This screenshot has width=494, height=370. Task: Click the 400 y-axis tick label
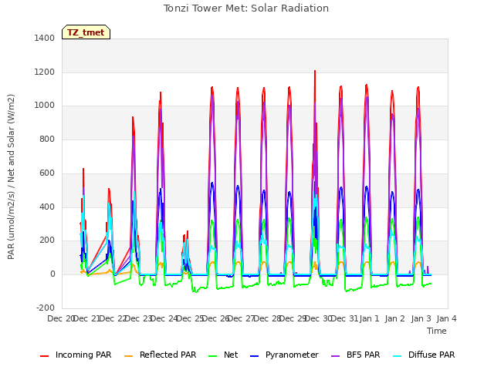[47, 207]
